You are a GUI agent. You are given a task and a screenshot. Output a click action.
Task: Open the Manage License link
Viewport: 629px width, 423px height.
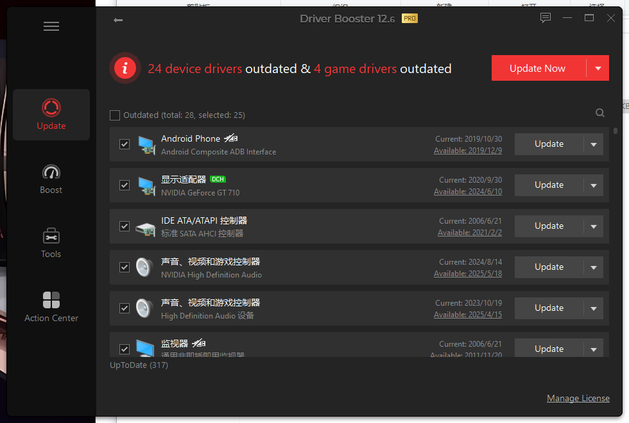(x=578, y=398)
